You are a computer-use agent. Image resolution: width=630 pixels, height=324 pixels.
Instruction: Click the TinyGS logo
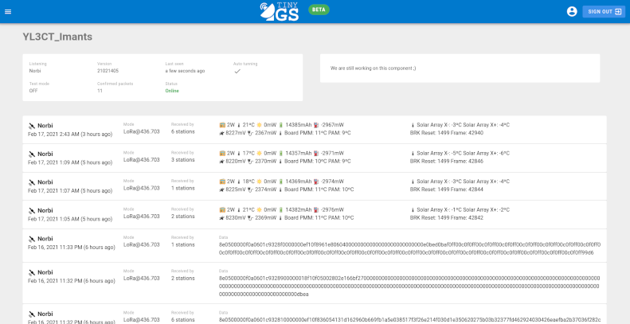tap(280, 12)
